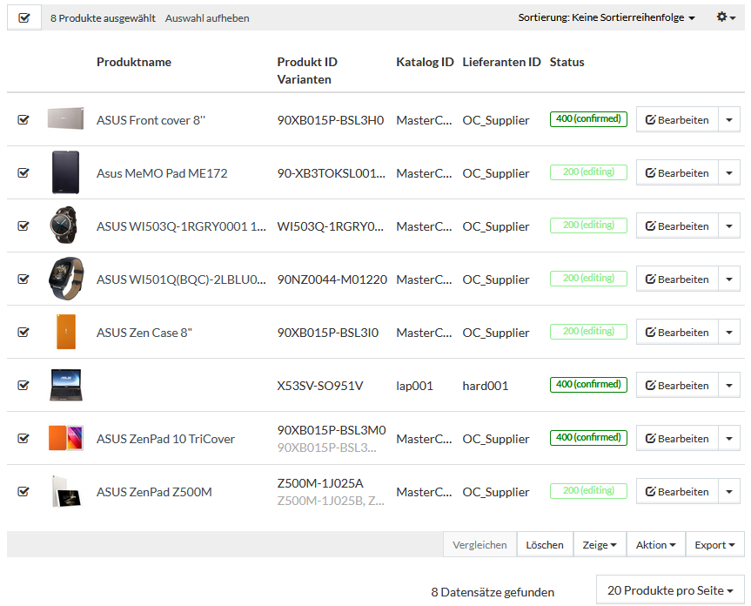
Task: Toggle the select-all products checkbox
Action: pos(24,18)
